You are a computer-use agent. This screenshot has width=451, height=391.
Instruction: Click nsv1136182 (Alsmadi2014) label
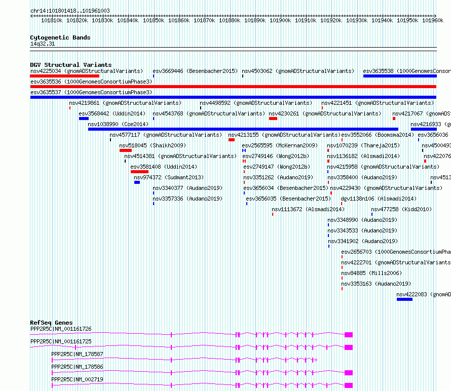pyautogui.click(x=363, y=156)
